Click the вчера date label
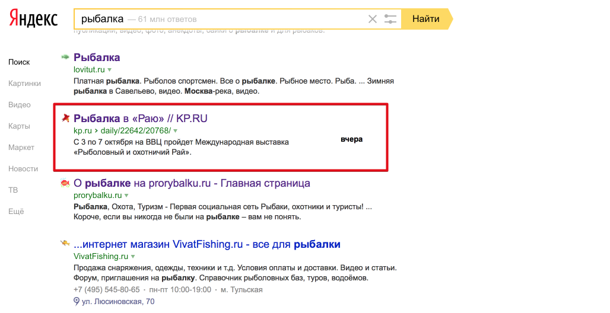The image size is (610, 313). tap(352, 139)
